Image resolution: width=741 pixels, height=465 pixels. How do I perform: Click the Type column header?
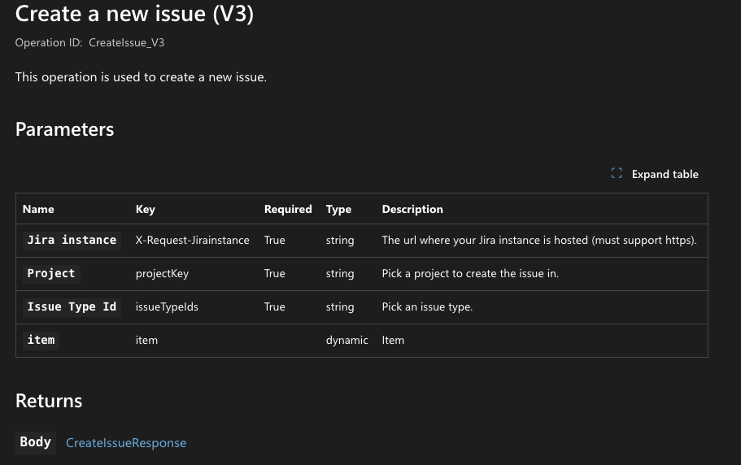pyautogui.click(x=338, y=209)
